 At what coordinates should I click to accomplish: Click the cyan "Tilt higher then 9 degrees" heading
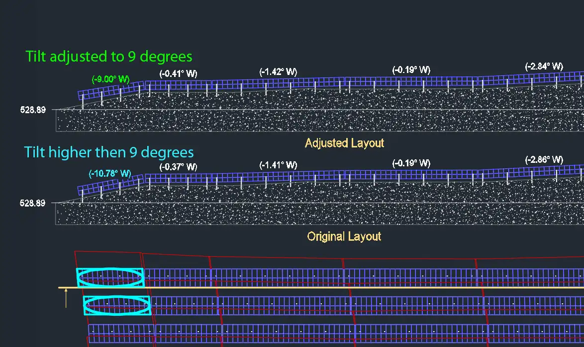[x=109, y=152]
